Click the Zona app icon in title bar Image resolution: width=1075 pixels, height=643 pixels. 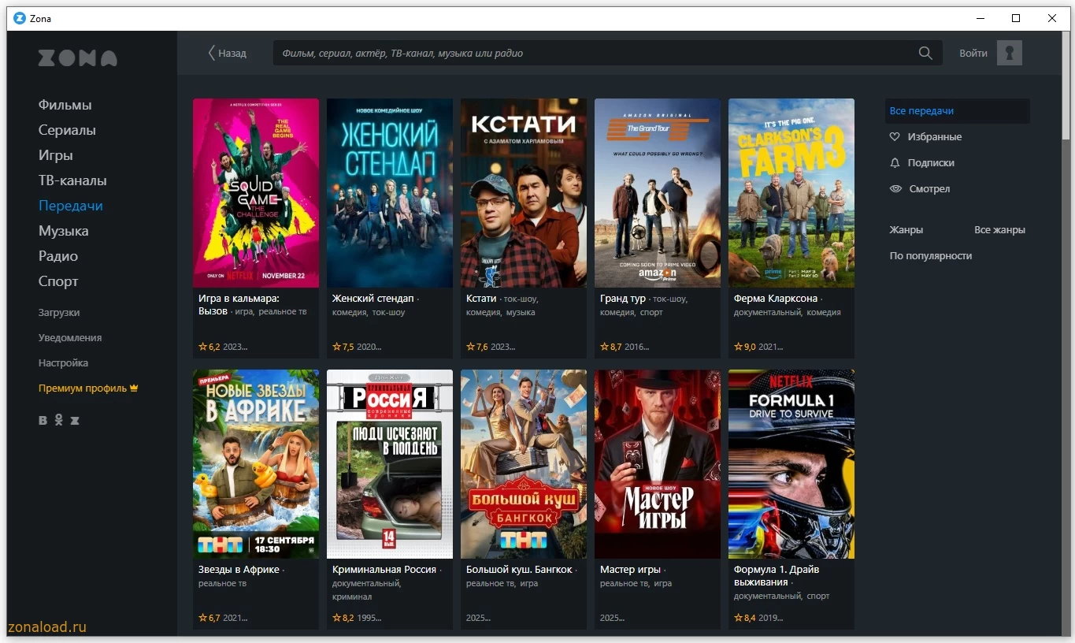[x=20, y=18]
